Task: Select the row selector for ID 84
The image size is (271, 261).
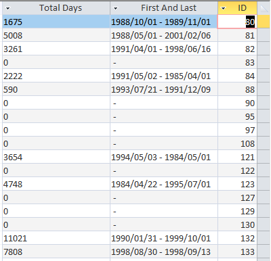Action: coord(264,76)
